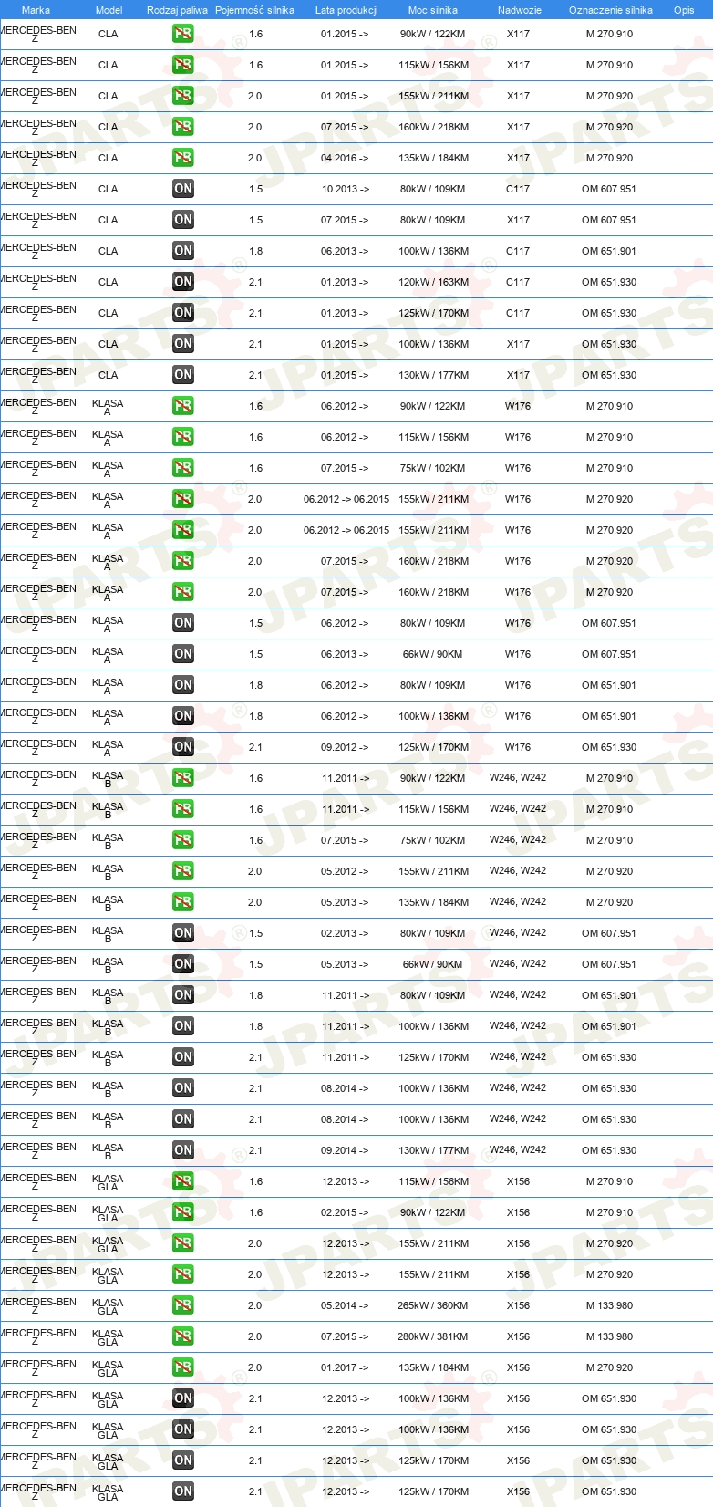Click the Opis column header

tap(684, 10)
